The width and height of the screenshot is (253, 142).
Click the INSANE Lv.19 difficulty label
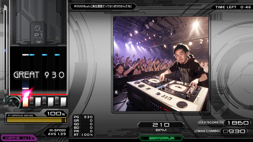coord(19,138)
